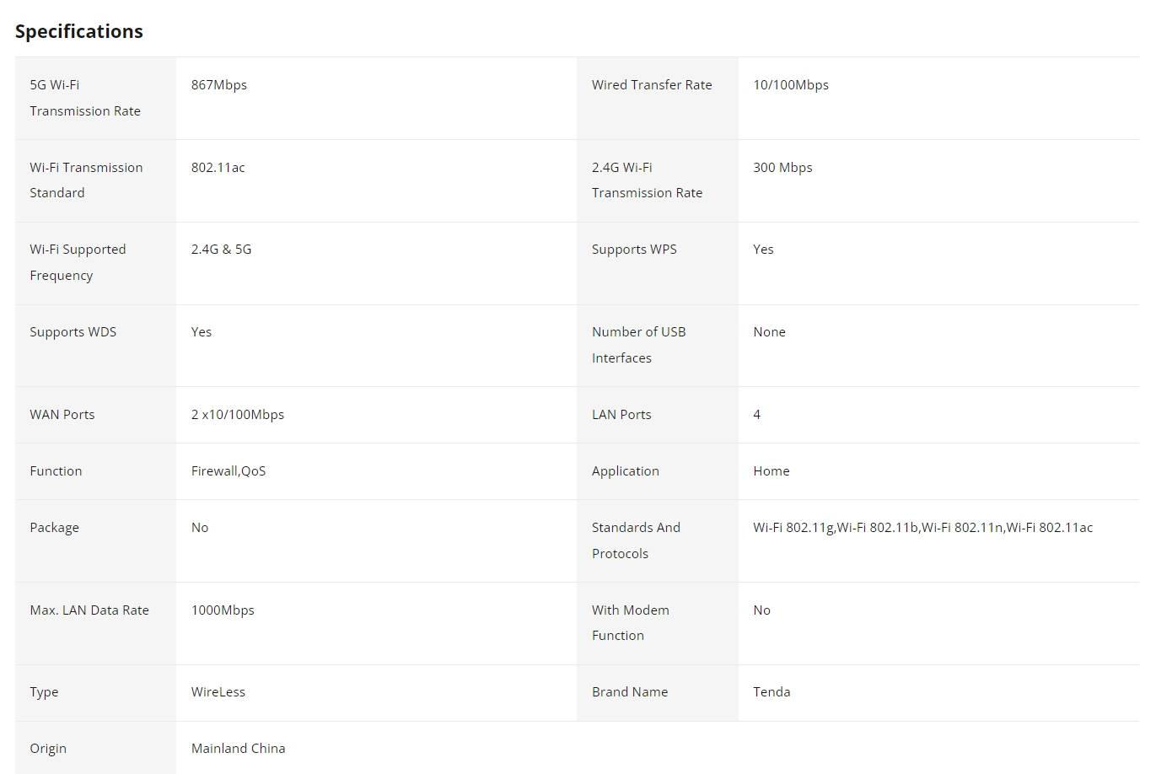Click the Tenda brand name value

[772, 692]
